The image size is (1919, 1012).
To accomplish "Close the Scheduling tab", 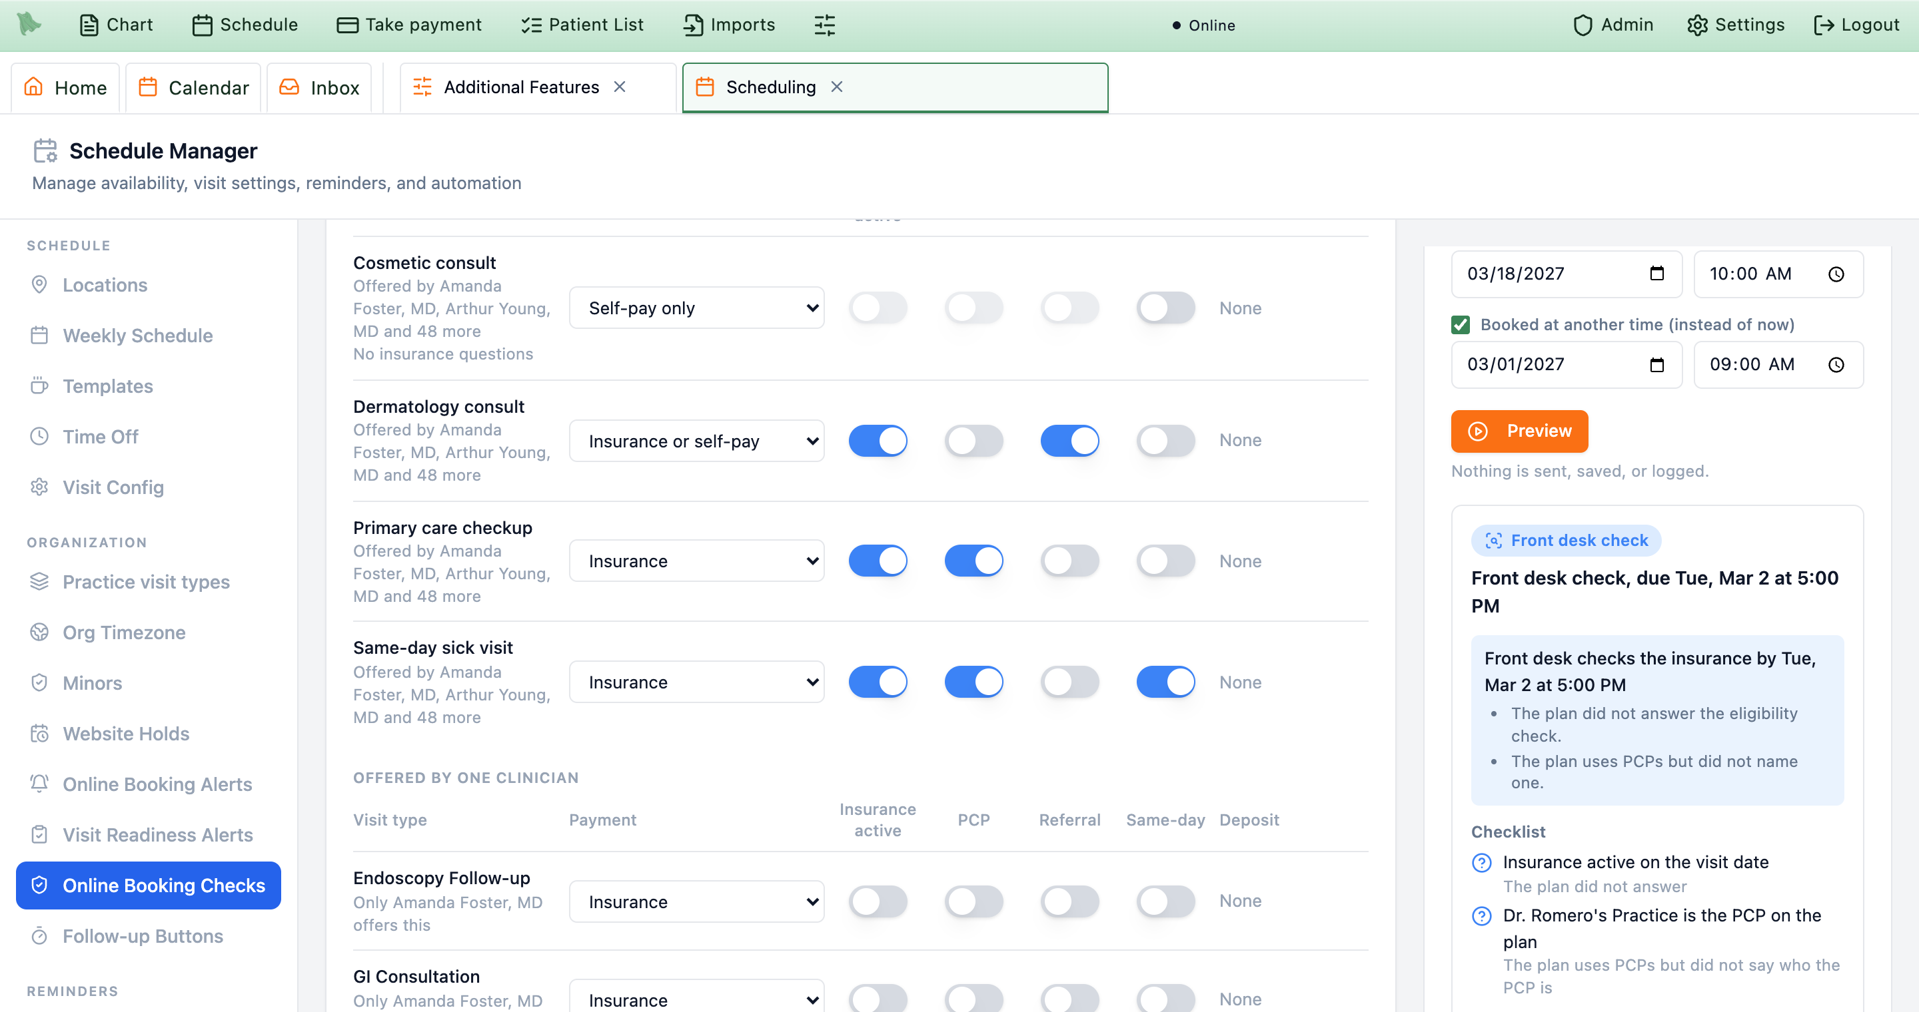I will pos(837,87).
